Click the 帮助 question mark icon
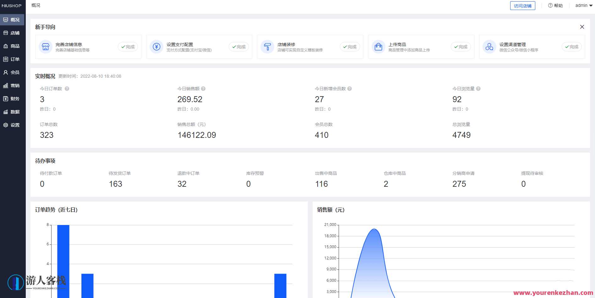The height and width of the screenshot is (298, 595). (x=550, y=5)
